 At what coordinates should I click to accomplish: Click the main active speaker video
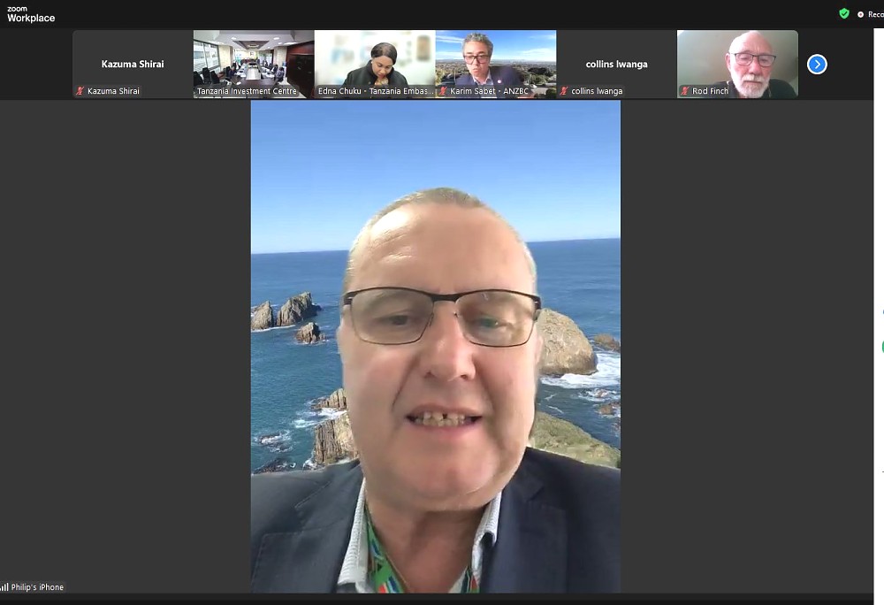(435, 345)
